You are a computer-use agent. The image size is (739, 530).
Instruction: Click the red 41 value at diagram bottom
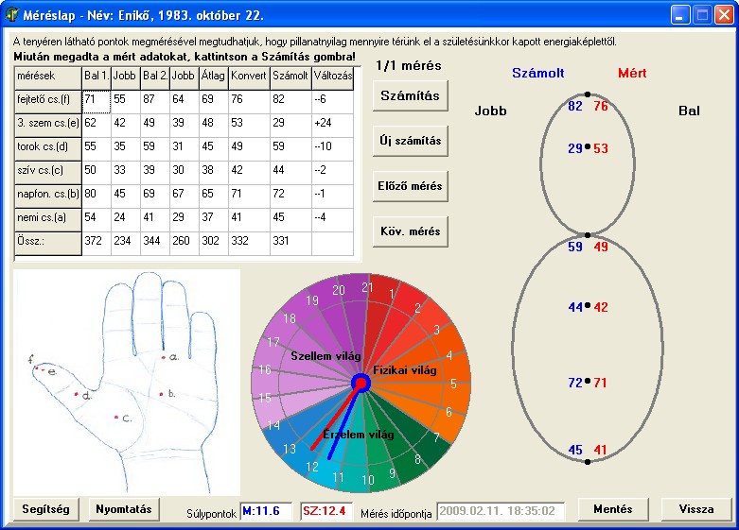pyautogui.click(x=600, y=450)
